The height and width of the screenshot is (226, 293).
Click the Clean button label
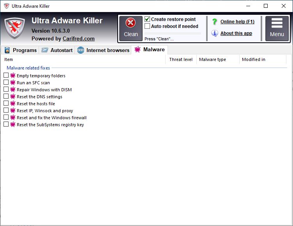(131, 34)
